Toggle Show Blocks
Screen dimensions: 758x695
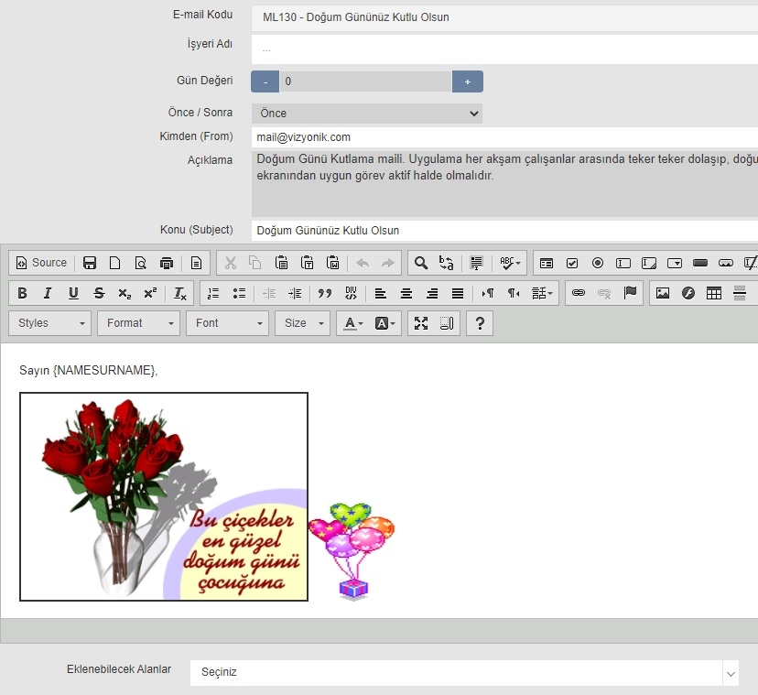point(447,323)
